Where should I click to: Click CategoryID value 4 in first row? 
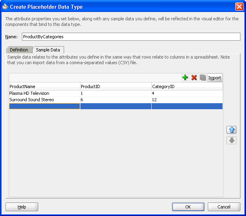click(x=187, y=93)
